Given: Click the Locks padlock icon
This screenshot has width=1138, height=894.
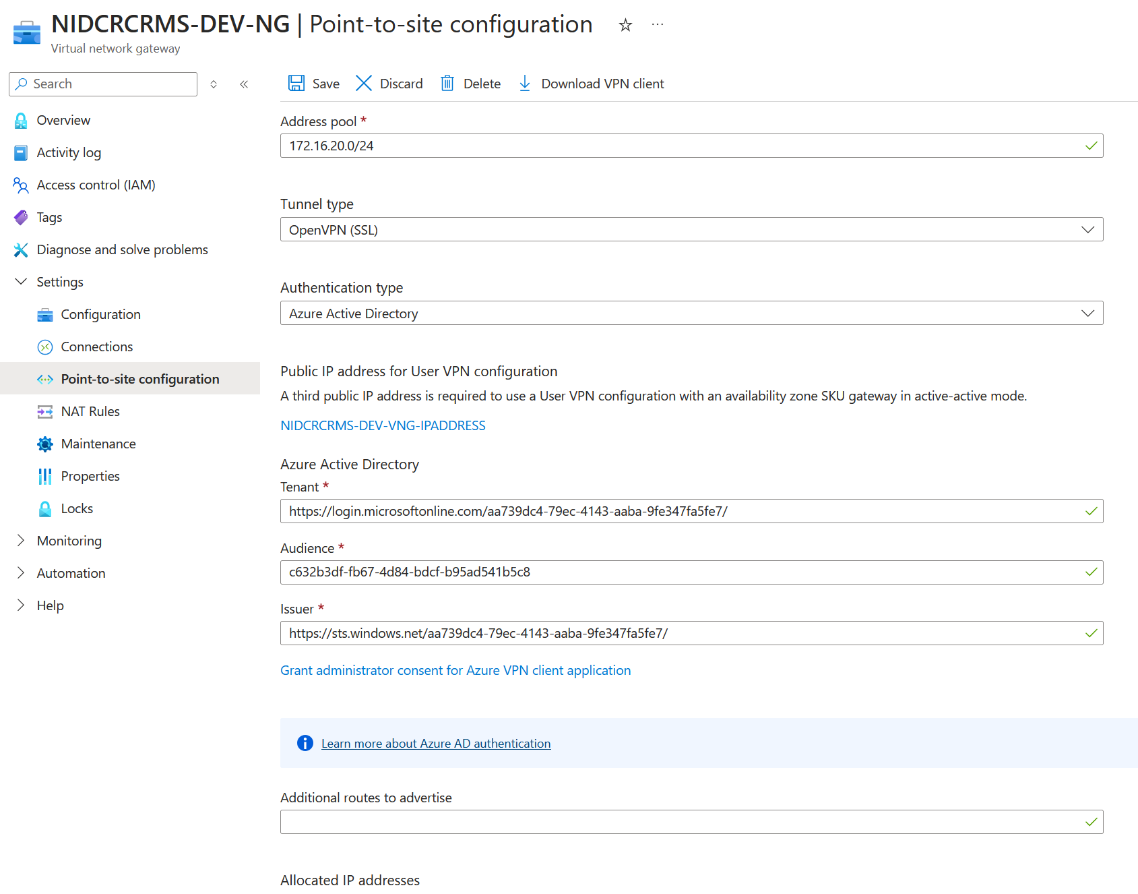Looking at the screenshot, I should 45,509.
